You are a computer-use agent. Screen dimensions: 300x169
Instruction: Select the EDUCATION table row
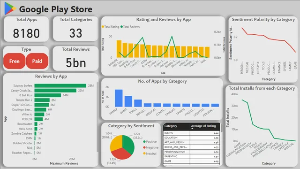coord(192,138)
